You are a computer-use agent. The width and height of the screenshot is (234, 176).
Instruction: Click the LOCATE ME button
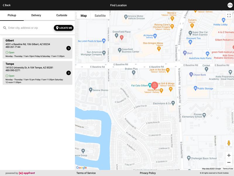pos(64,28)
